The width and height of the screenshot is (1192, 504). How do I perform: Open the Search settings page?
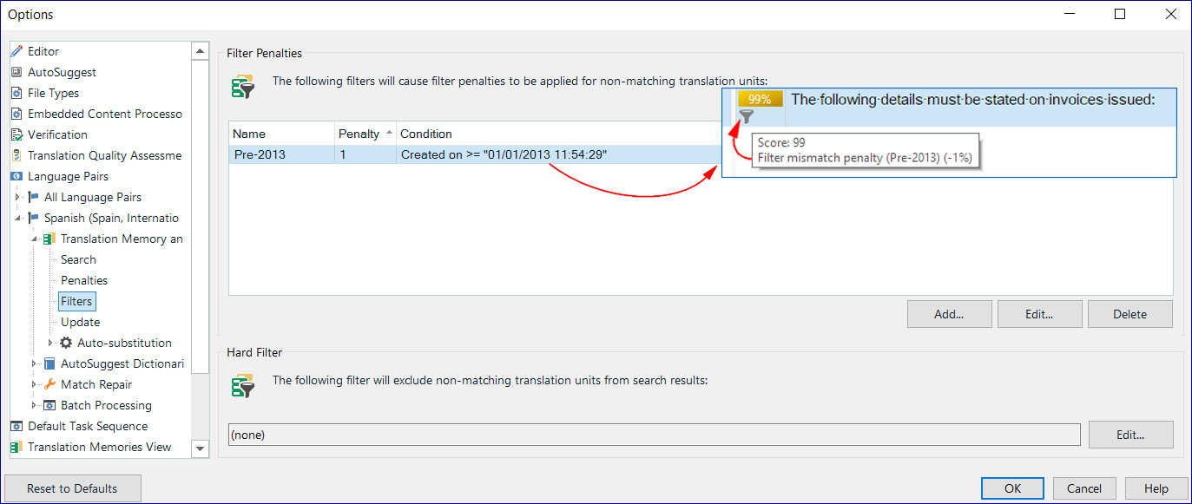coord(78,260)
